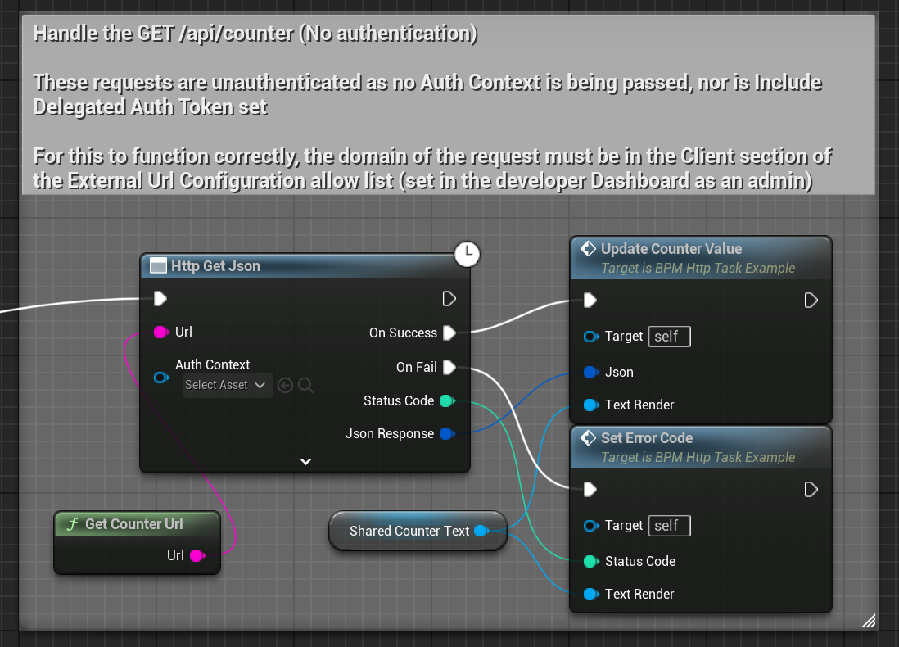Click the green Status Code output pin
The height and width of the screenshot is (647, 899).
coord(446,400)
